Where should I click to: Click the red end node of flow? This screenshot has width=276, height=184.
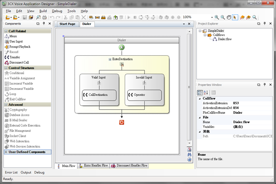[x=121, y=122]
